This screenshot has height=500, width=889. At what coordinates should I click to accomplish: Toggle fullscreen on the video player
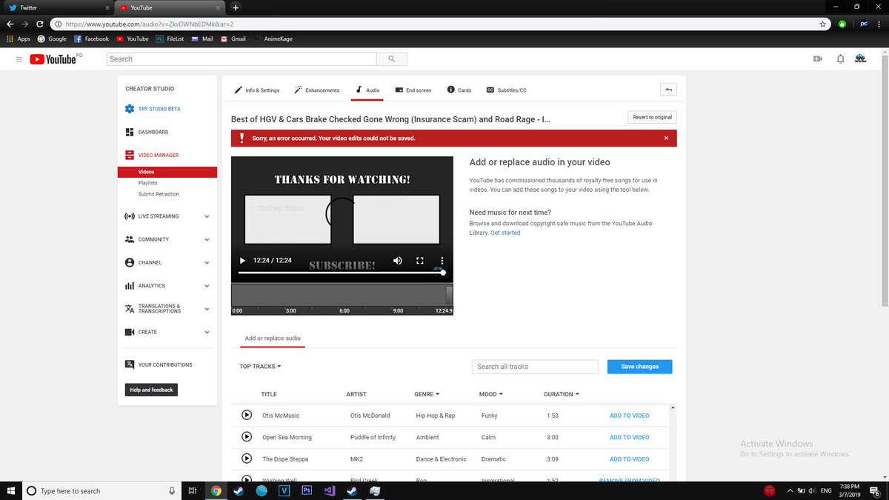pyautogui.click(x=419, y=261)
